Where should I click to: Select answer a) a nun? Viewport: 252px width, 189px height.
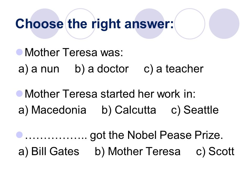pyautogui.click(x=39, y=69)
